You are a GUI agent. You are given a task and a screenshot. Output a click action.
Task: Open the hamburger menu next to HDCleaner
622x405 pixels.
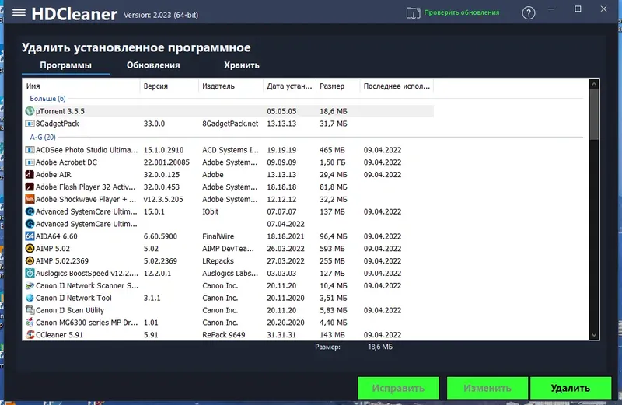click(19, 13)
